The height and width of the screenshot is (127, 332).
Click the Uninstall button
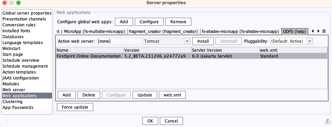point(228,41)
